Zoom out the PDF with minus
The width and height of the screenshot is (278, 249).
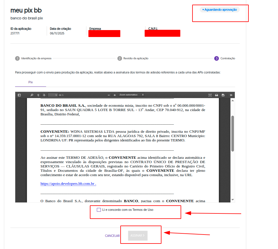pos(109,95)
